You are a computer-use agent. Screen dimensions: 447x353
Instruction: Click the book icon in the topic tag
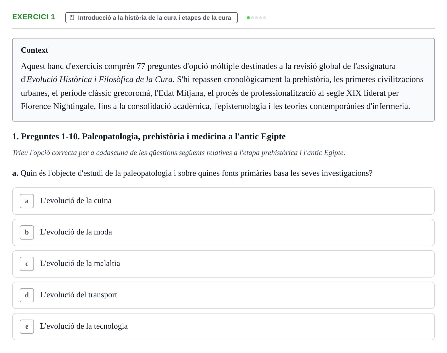click(72, 18)
